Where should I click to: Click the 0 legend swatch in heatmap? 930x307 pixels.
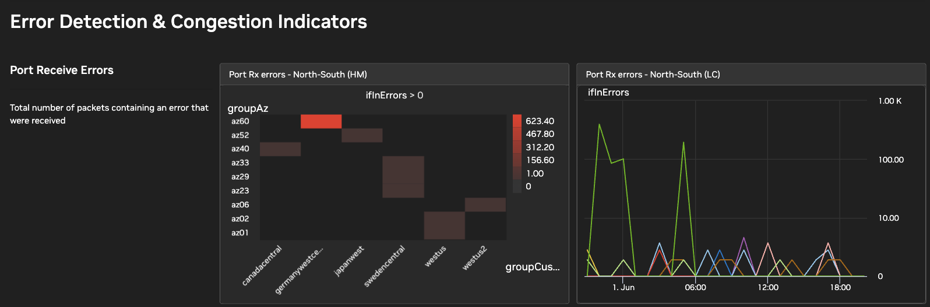(x=517, y=186)
